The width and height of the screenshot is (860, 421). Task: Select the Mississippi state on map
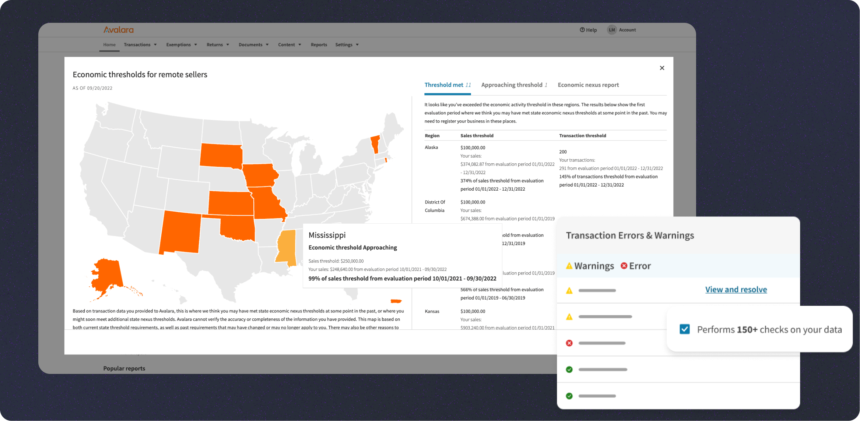coord(287,246)
